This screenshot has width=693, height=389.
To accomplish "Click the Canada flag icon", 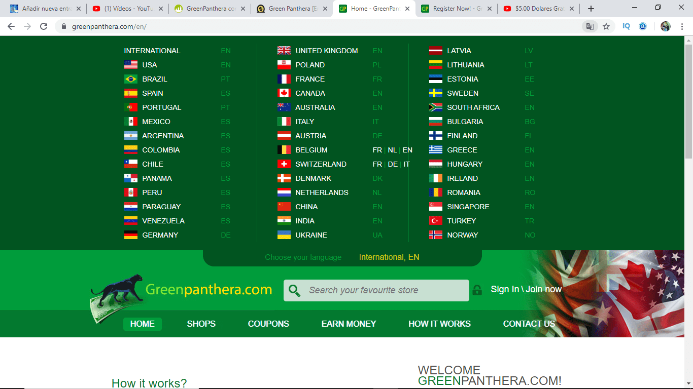I will click(x=284, y=93).
